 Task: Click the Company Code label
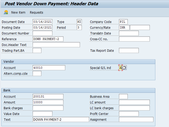coord(101,22)
